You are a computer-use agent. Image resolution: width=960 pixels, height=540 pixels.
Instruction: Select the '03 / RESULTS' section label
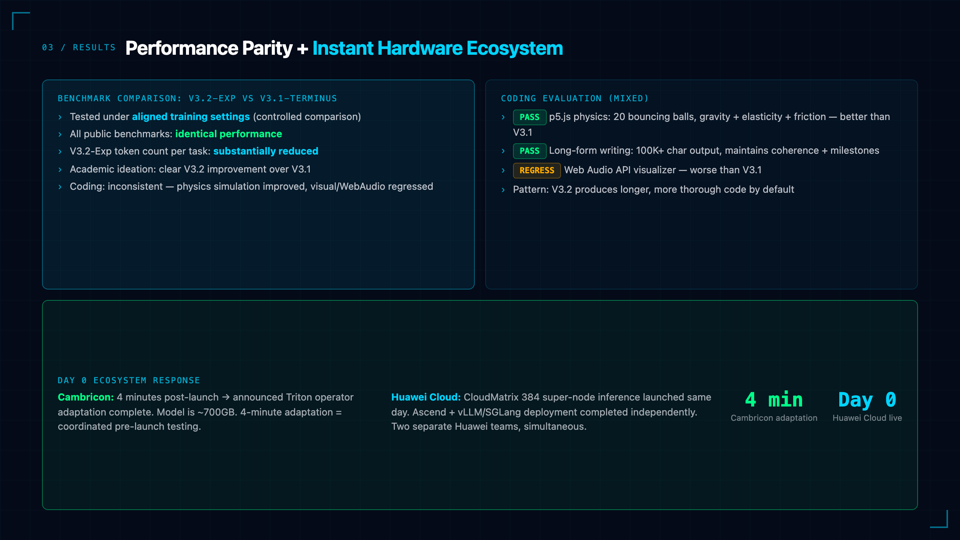(x=79, y=48)
